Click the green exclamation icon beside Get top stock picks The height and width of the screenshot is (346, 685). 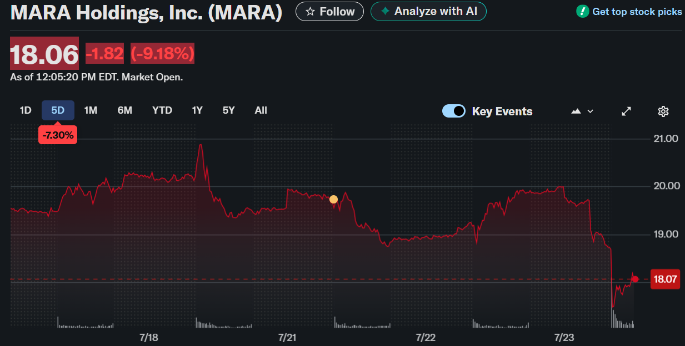[x=583, y=11]
